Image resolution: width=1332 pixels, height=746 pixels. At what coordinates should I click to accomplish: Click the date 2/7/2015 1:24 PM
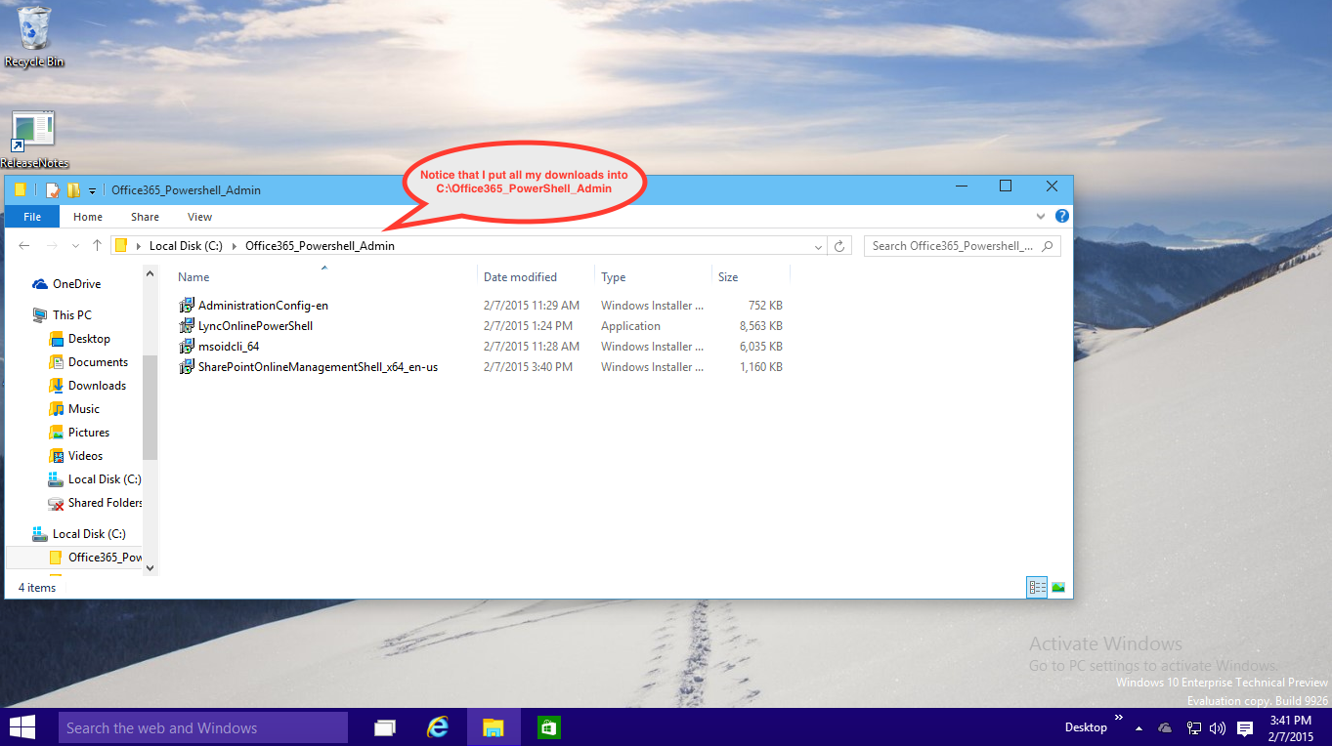[x=528, y=326]
